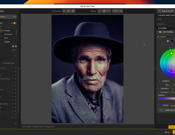
Task: Click the zoom fit-to-screen icon
Action: (x=100, y=11)
